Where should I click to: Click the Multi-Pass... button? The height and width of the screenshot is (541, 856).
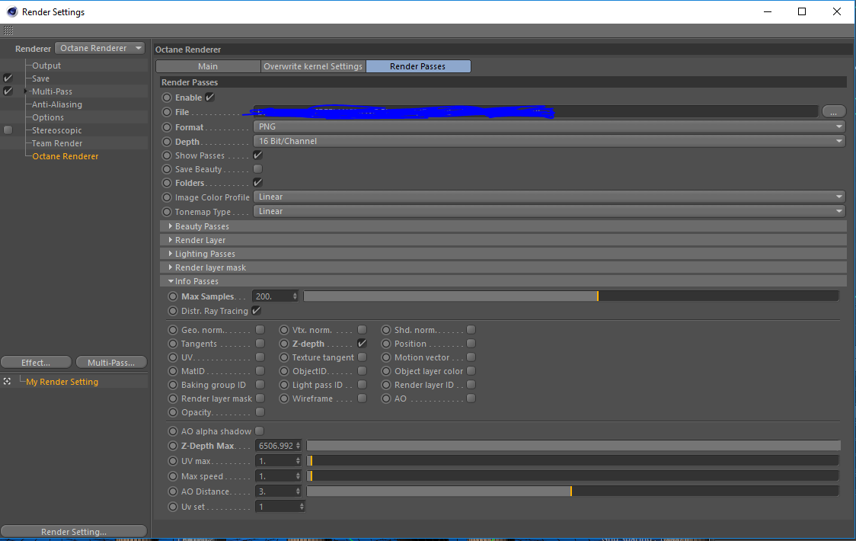coord(111,362)
